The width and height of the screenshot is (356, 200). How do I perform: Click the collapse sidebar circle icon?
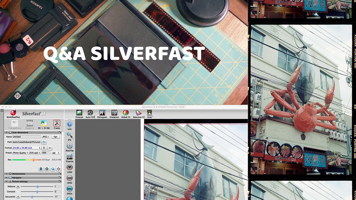[x=2, y=111]
